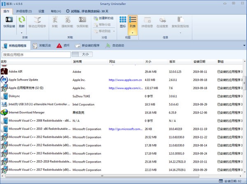Image resolution: width=247 pixels, height=184 pixels.
Task: Click the 详细信息 details icon in ribbon
Action: pos(147,20)
